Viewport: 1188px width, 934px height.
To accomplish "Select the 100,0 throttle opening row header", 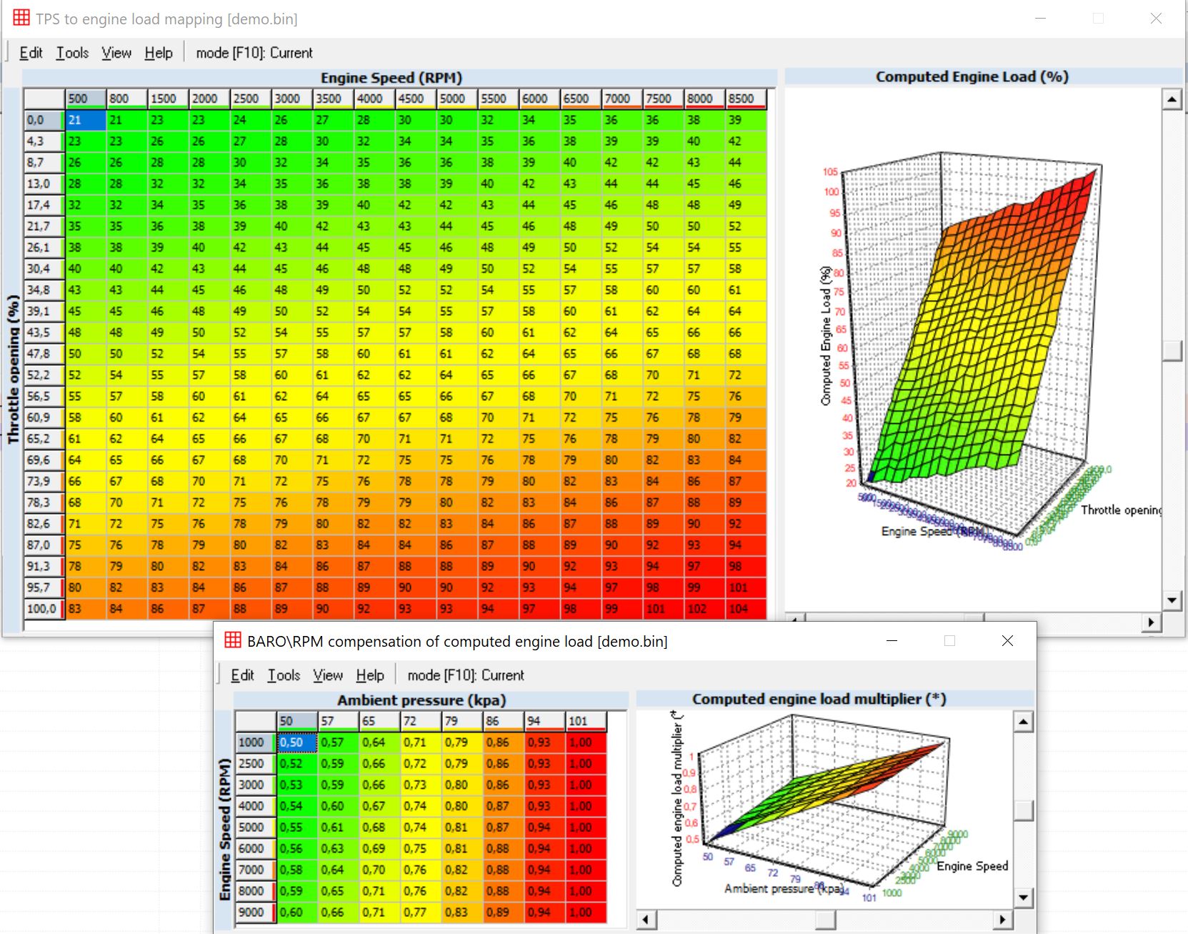I will click(x=41, y=609).
